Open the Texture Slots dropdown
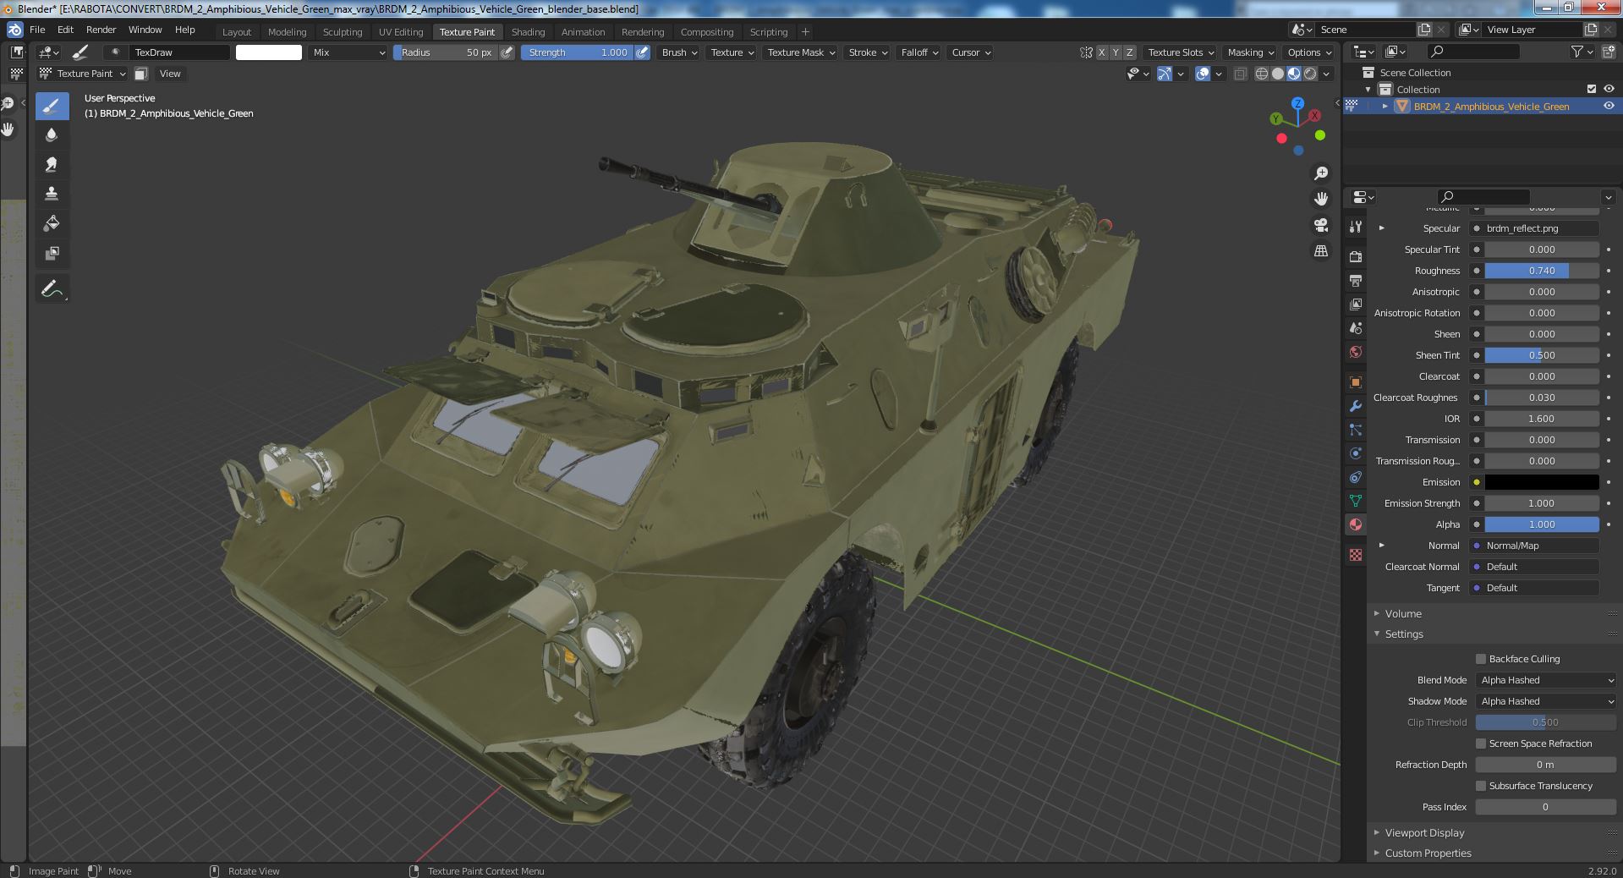The height and width of the screenshot is (878, 1623). pyautogui.click(x=1181, y=52)
